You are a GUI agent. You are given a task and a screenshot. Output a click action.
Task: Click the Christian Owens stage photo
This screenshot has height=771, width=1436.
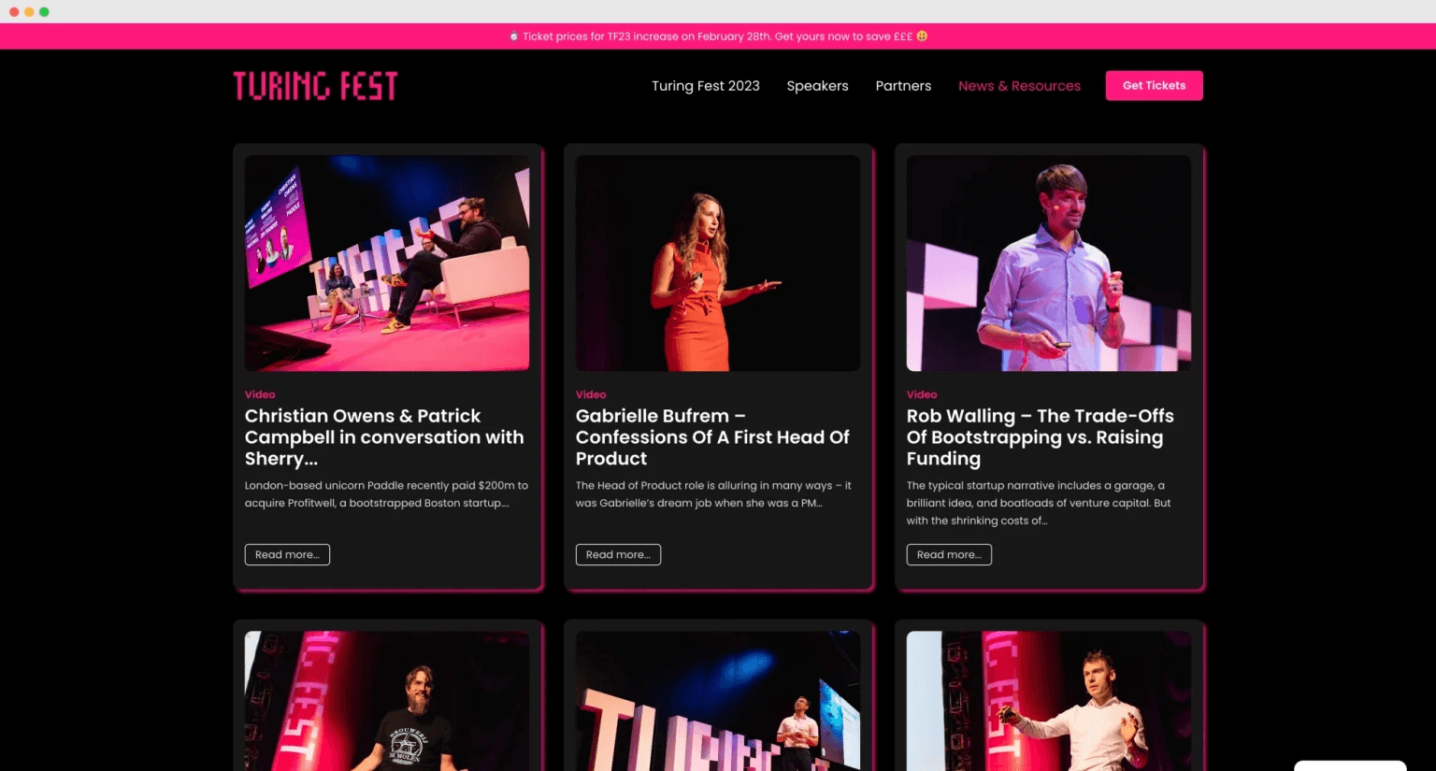[386, 263]
